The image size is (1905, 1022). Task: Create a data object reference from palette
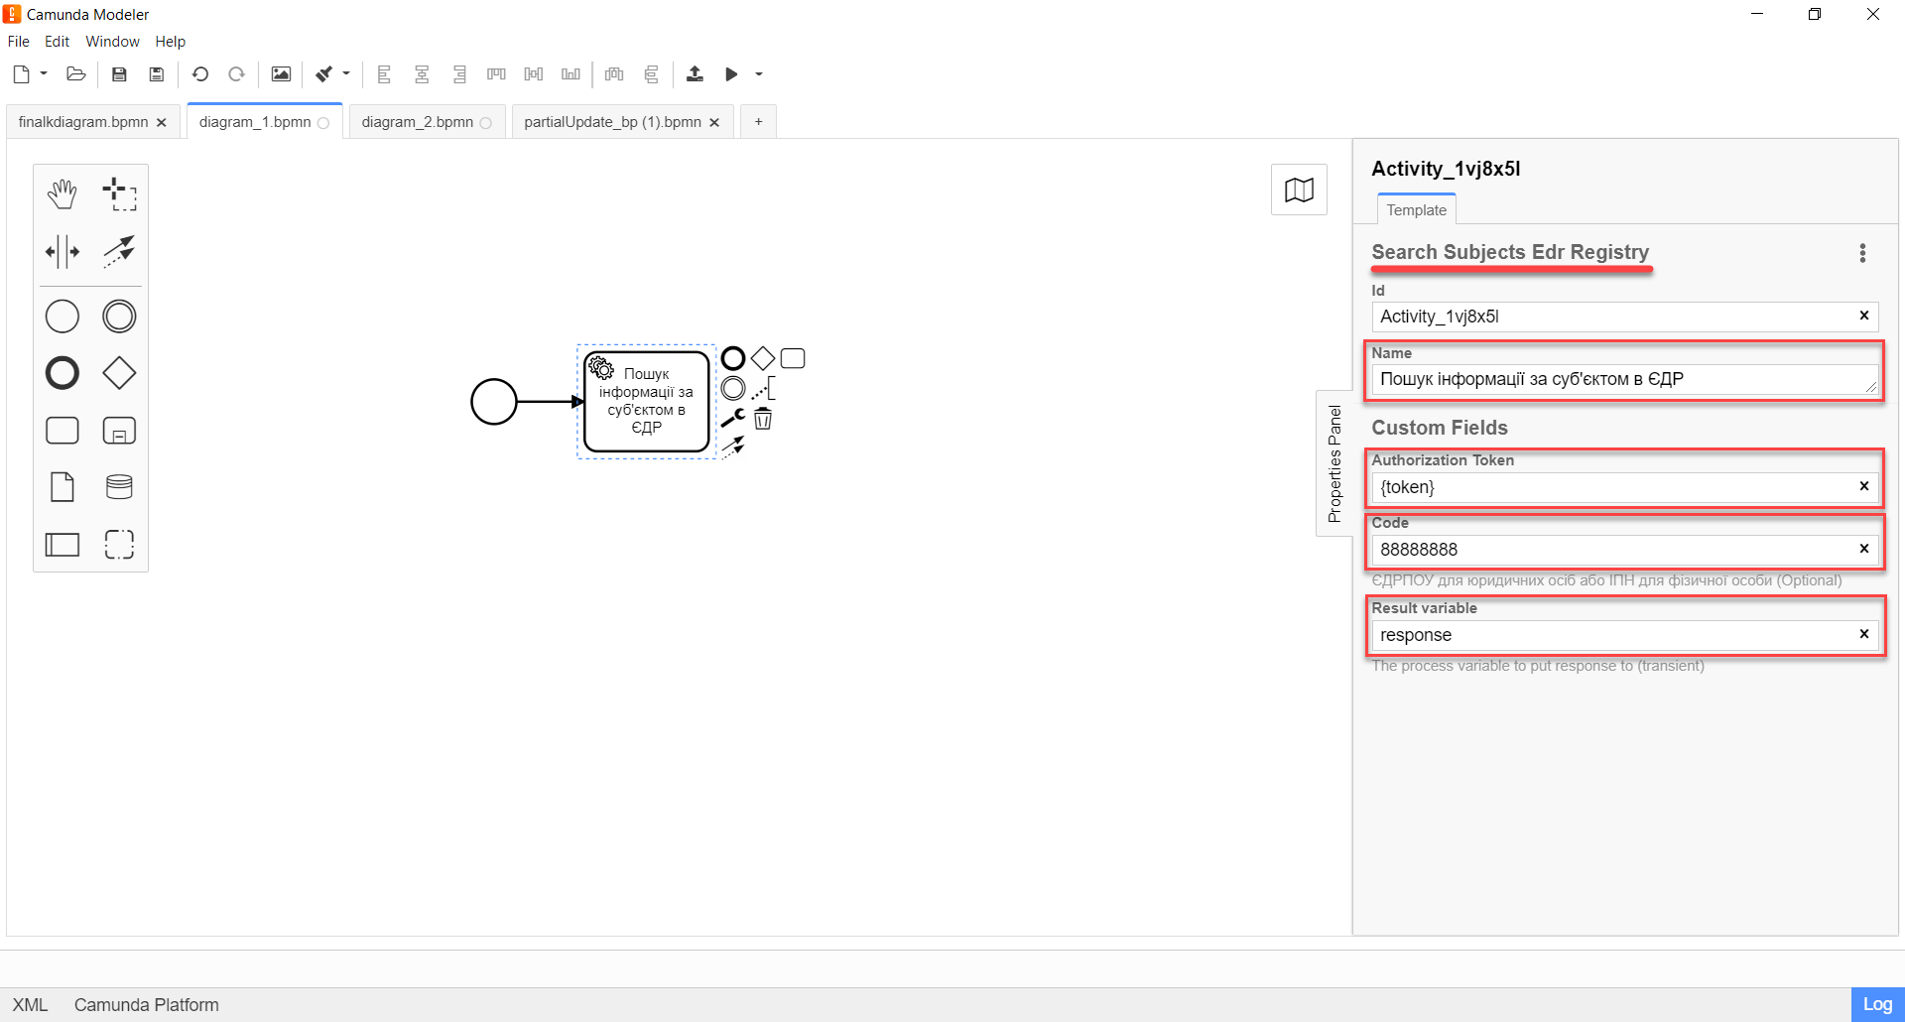[x=63, y=487]
